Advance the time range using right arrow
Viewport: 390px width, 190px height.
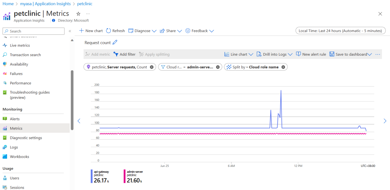(385, 121)
